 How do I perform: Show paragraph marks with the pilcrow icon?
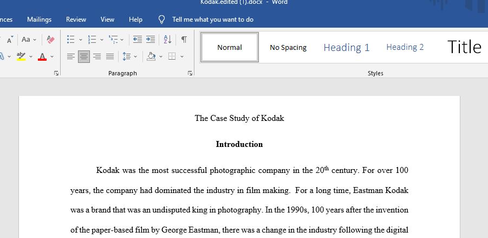pyautogui.click(x=184, y=40)
